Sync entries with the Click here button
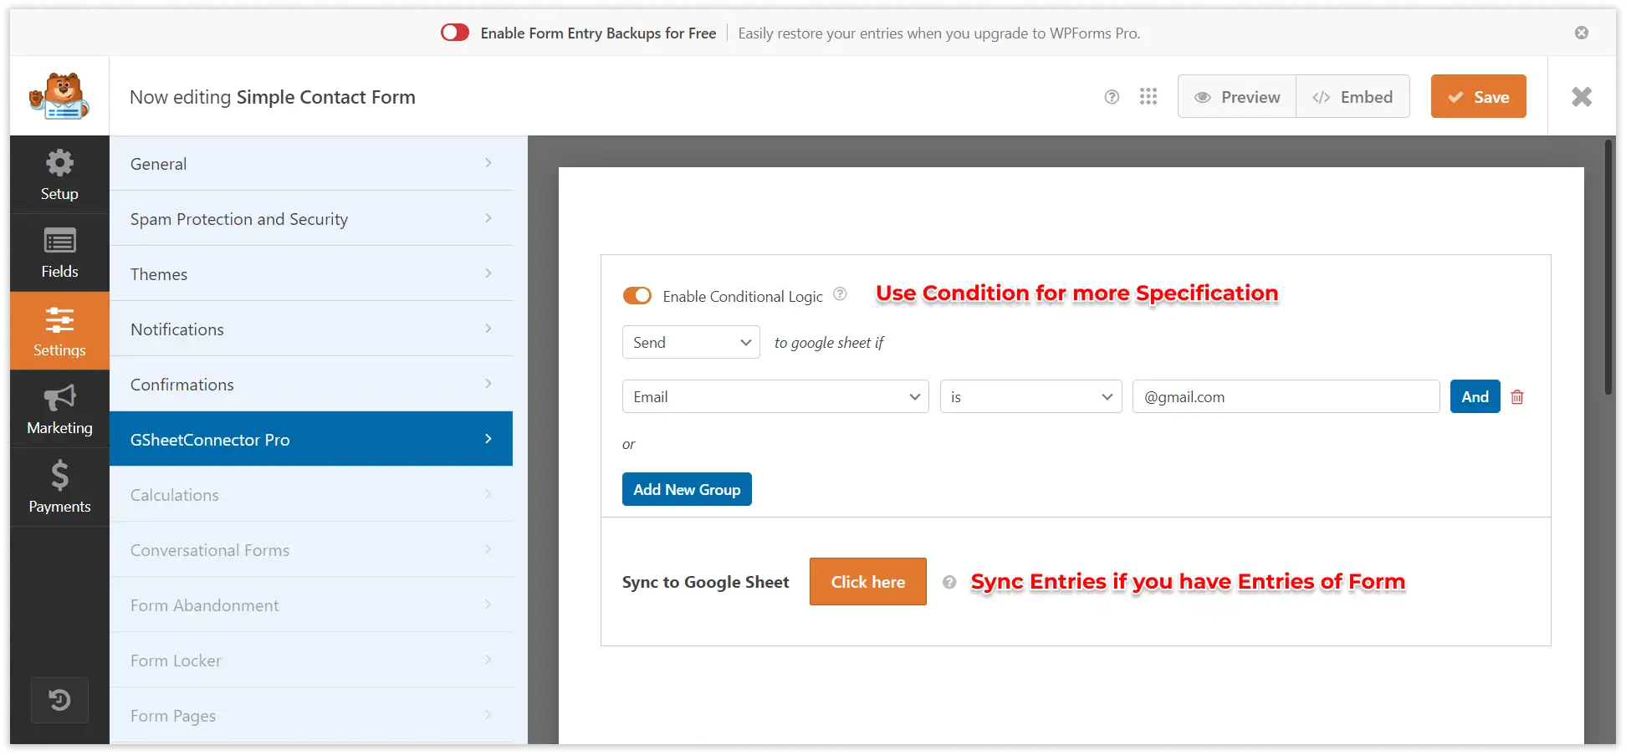1626x755 pixels. coord(867,581)
